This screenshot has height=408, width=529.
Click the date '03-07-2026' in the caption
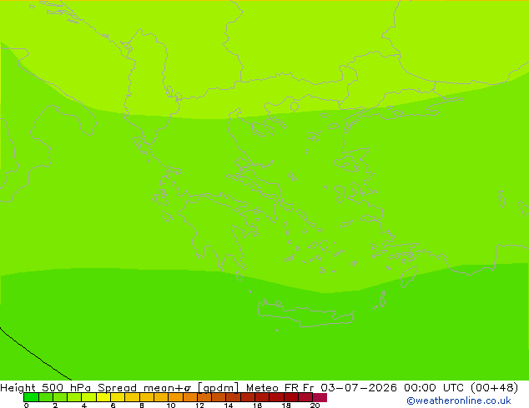pos(359,388)
